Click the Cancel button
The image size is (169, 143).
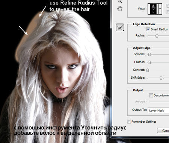click(x=163, y=131)
